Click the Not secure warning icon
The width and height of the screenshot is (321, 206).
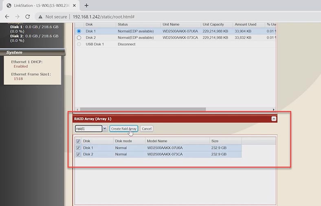click(41, 17)
